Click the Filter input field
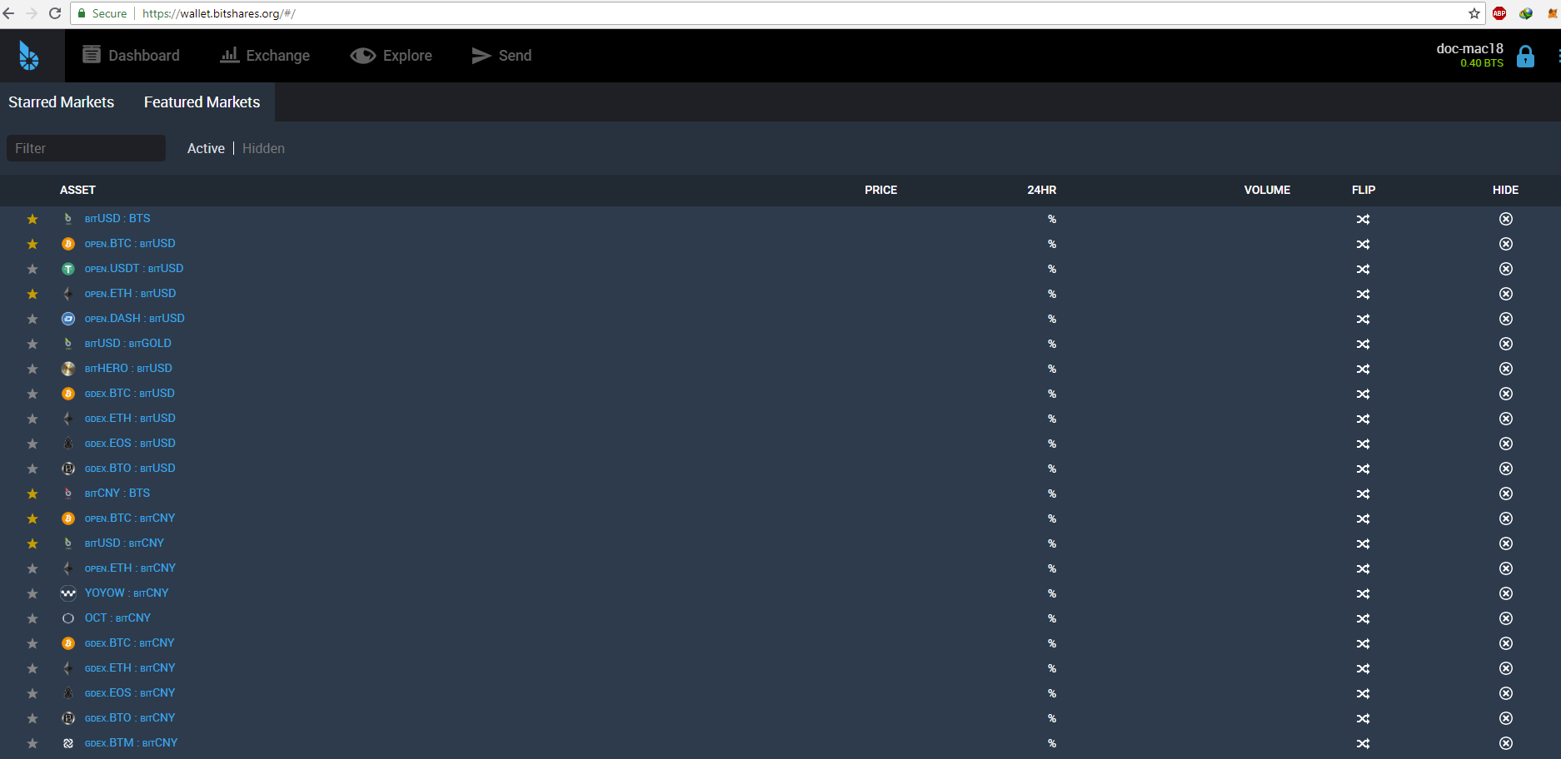The width and height of the screenshot is (1561, 759). 86,148
